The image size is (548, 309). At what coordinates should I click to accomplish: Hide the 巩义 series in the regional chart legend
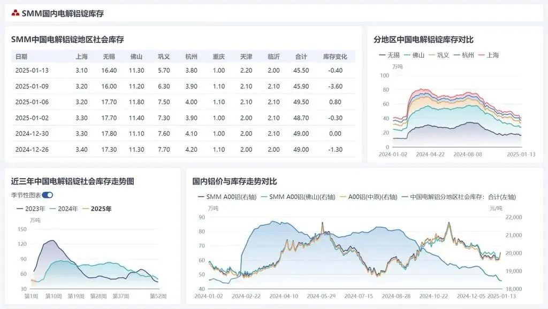click(439, 55)
